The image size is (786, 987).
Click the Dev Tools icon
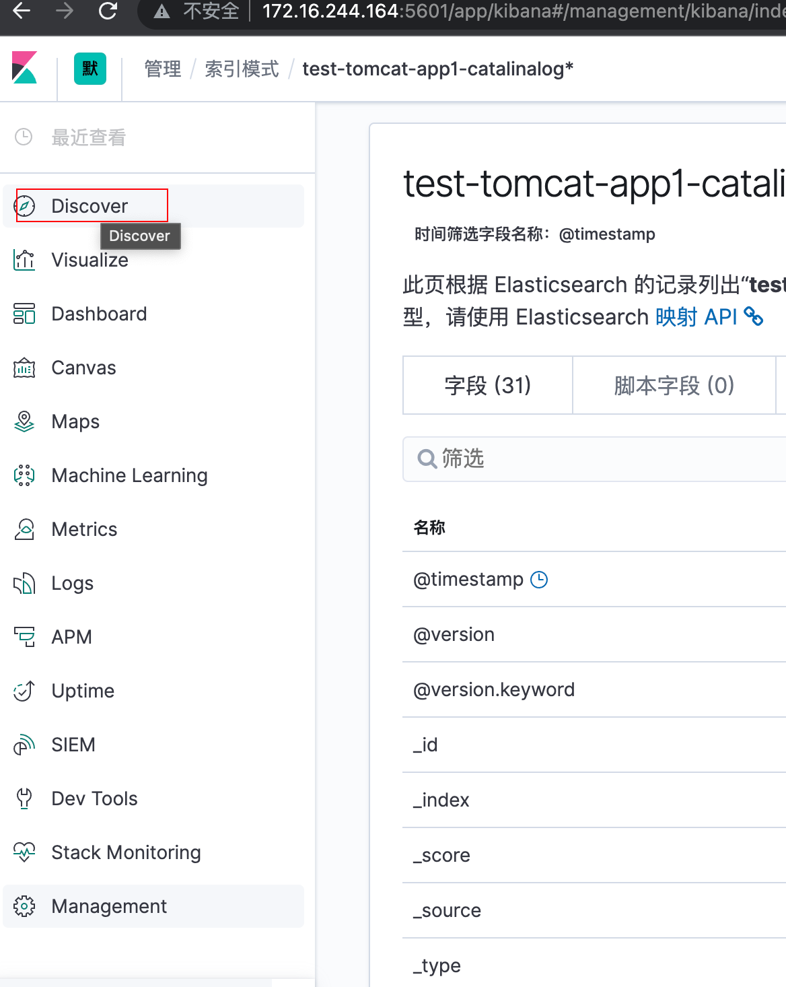[24, 798]
